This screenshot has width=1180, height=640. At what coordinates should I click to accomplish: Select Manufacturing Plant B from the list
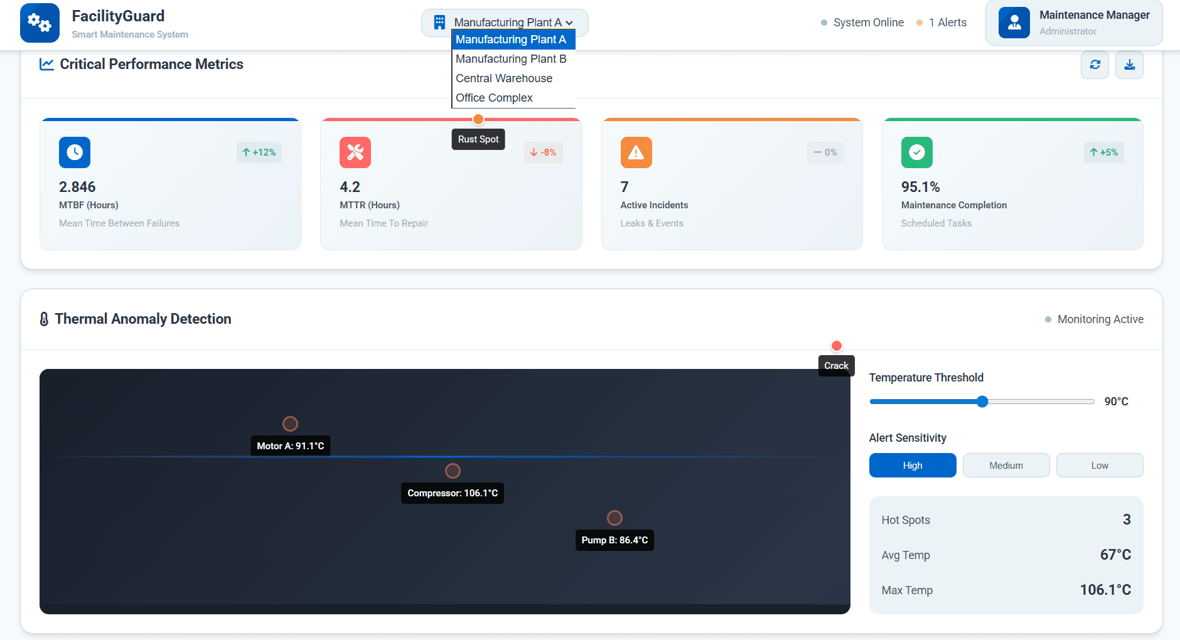510,59
